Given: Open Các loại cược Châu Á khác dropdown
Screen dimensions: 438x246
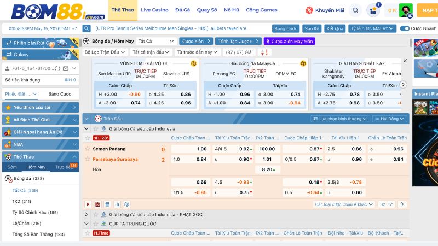Looking at the screenshot, I should click(344, 204).
